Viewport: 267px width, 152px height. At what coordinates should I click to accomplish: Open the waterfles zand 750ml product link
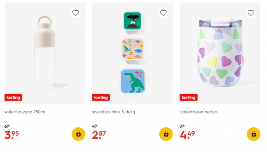point(25,112)
